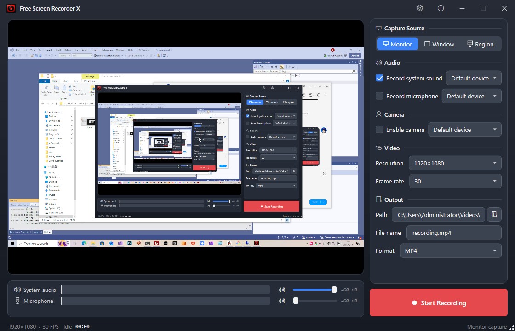The width and height of the screenshot is (515, 331).
Task: Click the File name field showing recording.mp4
Action: (x=454, y=233)
